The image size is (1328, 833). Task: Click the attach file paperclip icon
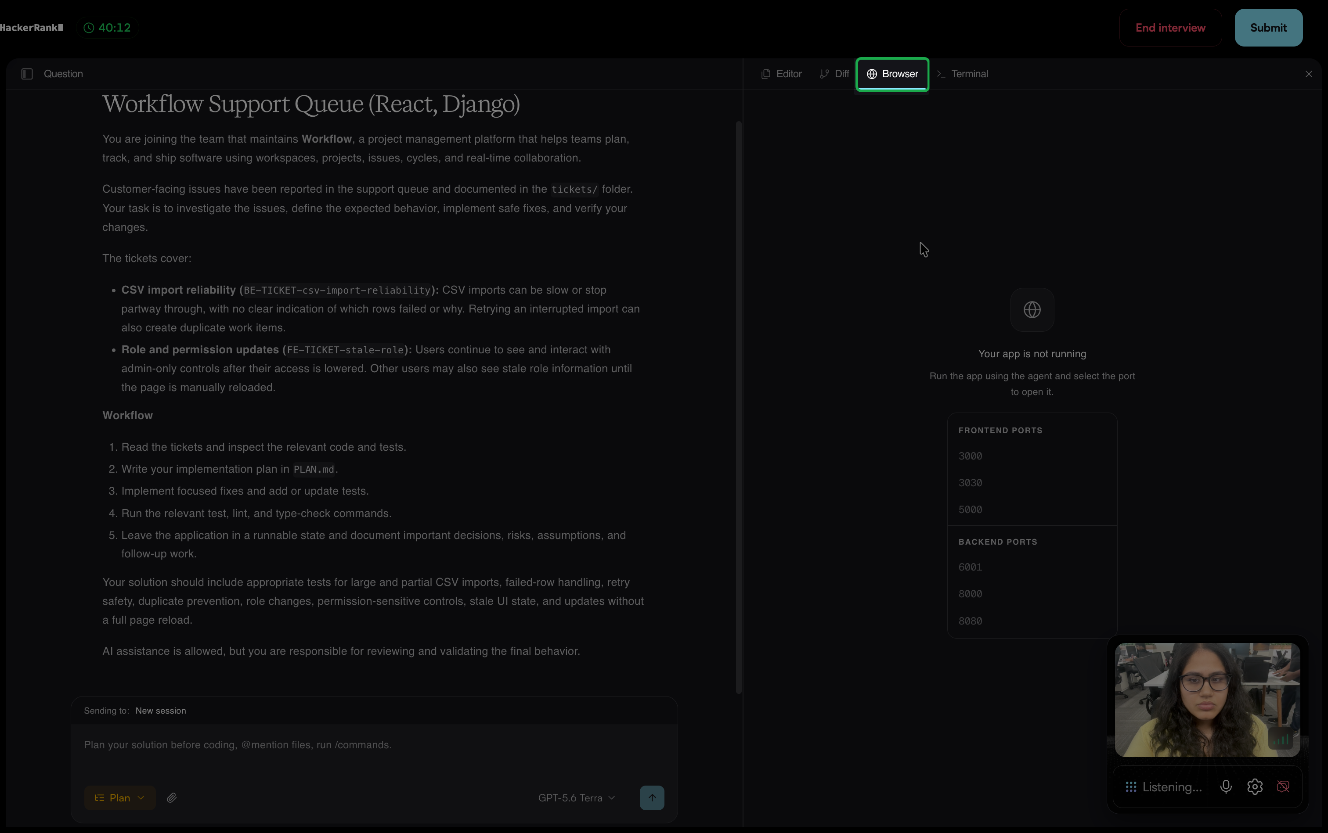point(172,798)
